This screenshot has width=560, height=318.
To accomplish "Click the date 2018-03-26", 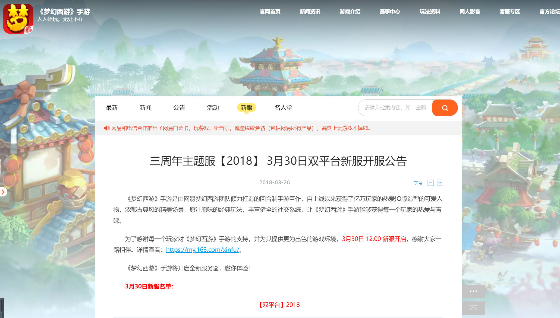I will (x=275, y=182).
